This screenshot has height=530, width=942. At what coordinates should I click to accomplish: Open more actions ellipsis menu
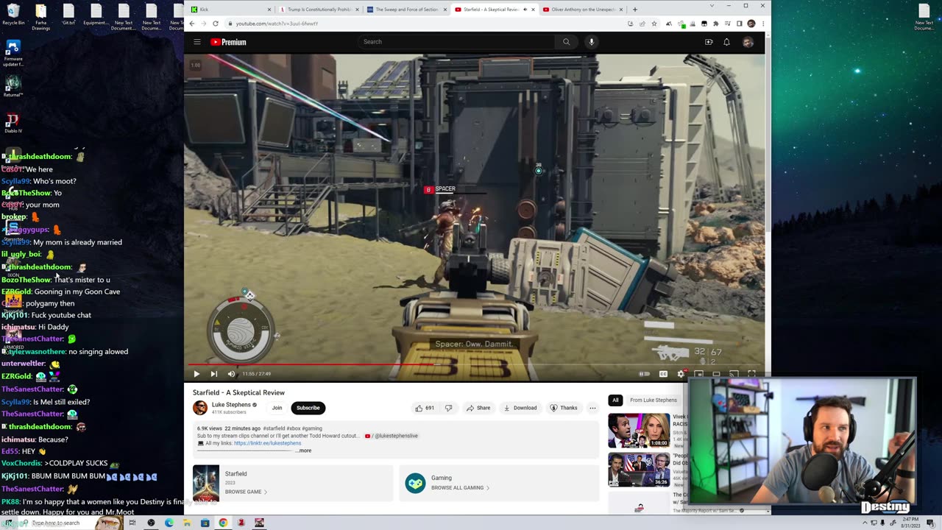tap(592, 408)
